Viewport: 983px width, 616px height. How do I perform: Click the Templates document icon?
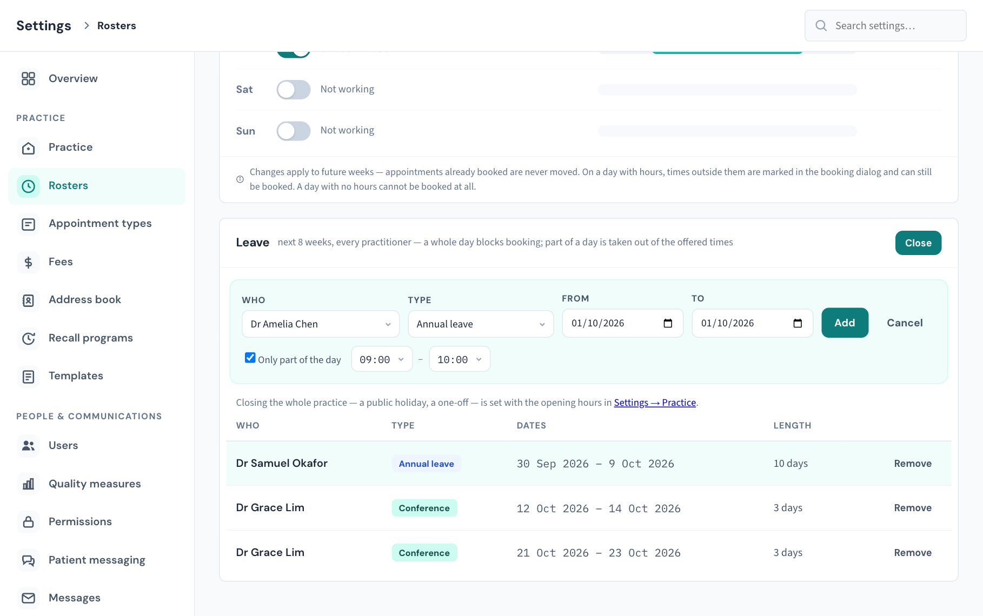click(28, 377)
